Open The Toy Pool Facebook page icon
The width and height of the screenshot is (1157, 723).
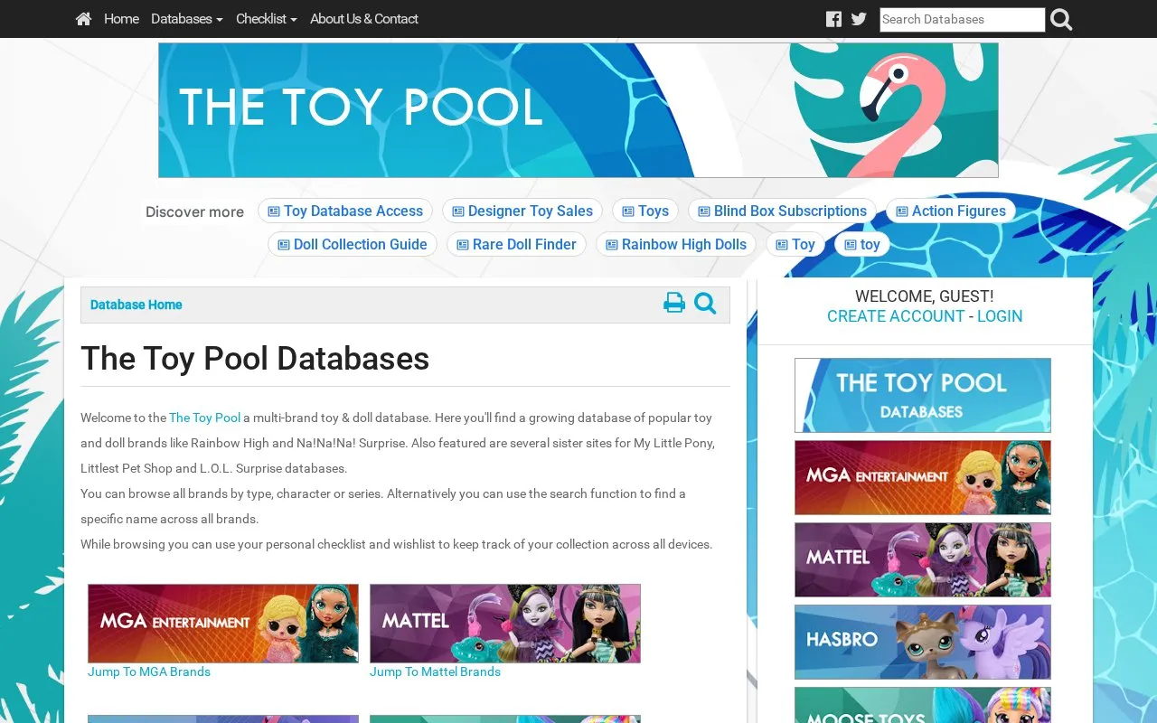tap(833, 19)
